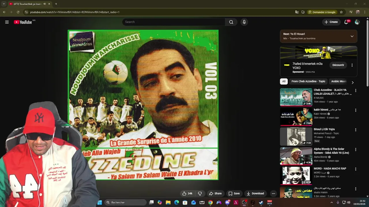Open options for sponsored YOXO ad
Image resolution: width=369 pixels, height=207 pixels.
point(352,65)
